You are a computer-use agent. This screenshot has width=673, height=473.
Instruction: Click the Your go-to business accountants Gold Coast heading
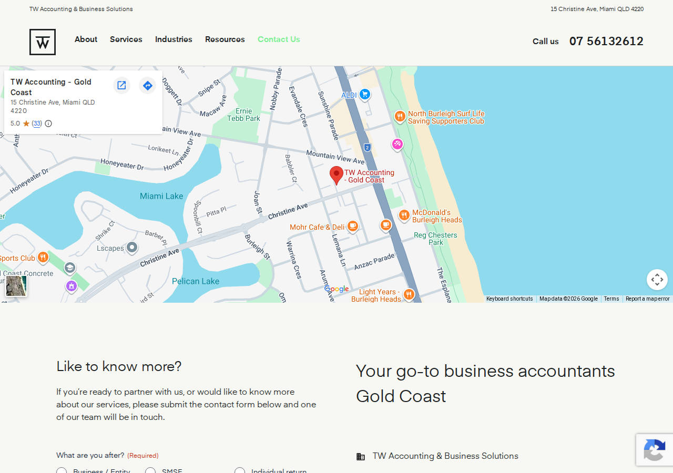(x=485, y=384)
